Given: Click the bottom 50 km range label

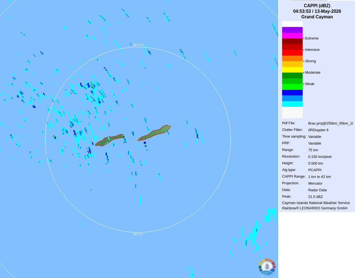Looking at the screenshot, I should [x=138, y=234].
